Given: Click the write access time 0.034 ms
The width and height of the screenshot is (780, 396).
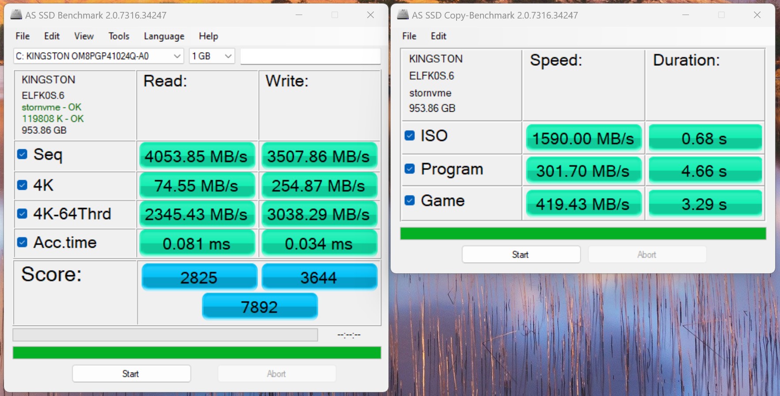Looking at the screenshot, I should [319, 243].
